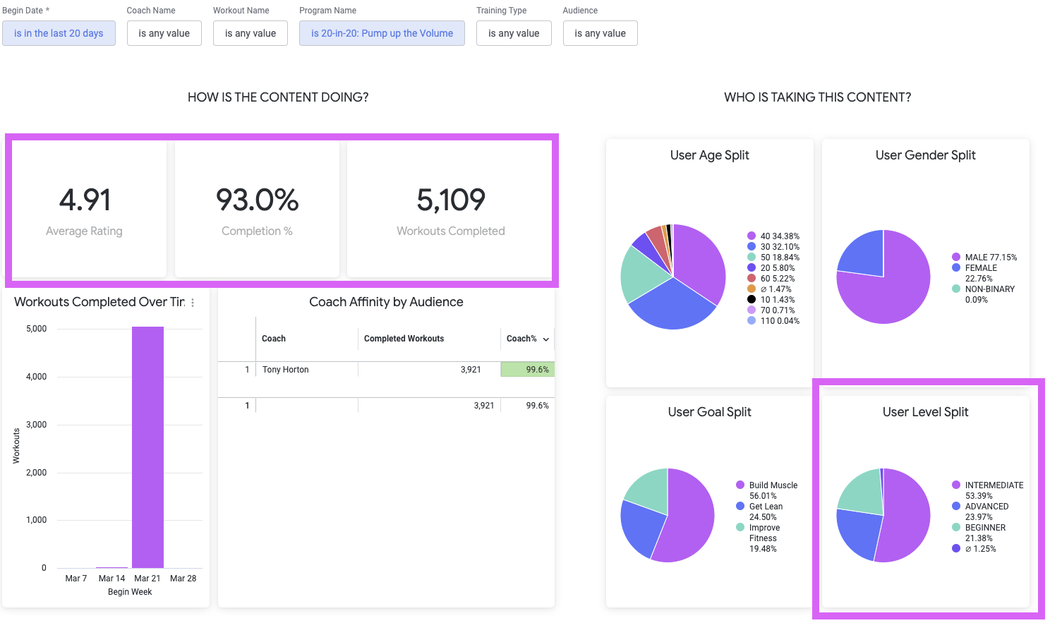Open the Coach Name filter 'is any value'
Image resolution: width=1050 pixels, height=623 pixels.
(x=164, y=33)
